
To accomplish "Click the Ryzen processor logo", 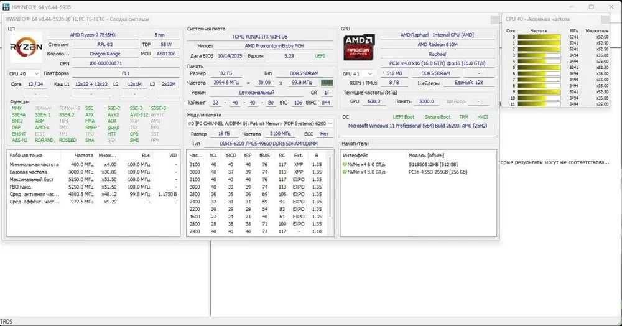I will [26, 47].
